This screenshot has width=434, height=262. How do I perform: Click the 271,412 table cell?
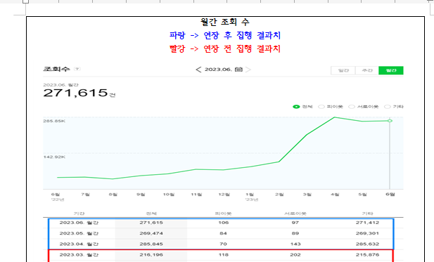point(367,223)
